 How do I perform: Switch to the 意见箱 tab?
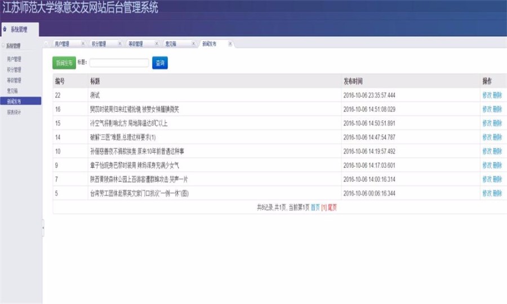click(171, 43)
